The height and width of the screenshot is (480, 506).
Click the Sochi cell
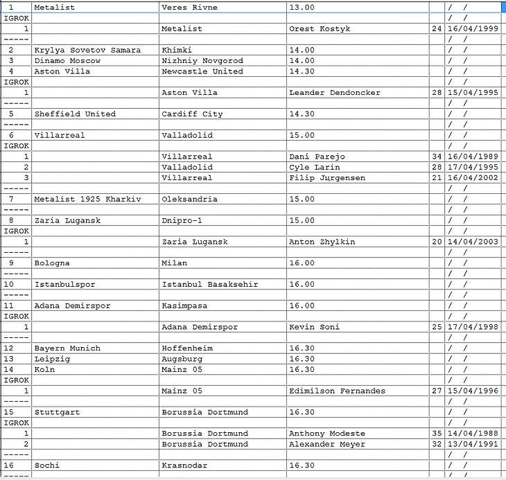click(x=95, y=465)
